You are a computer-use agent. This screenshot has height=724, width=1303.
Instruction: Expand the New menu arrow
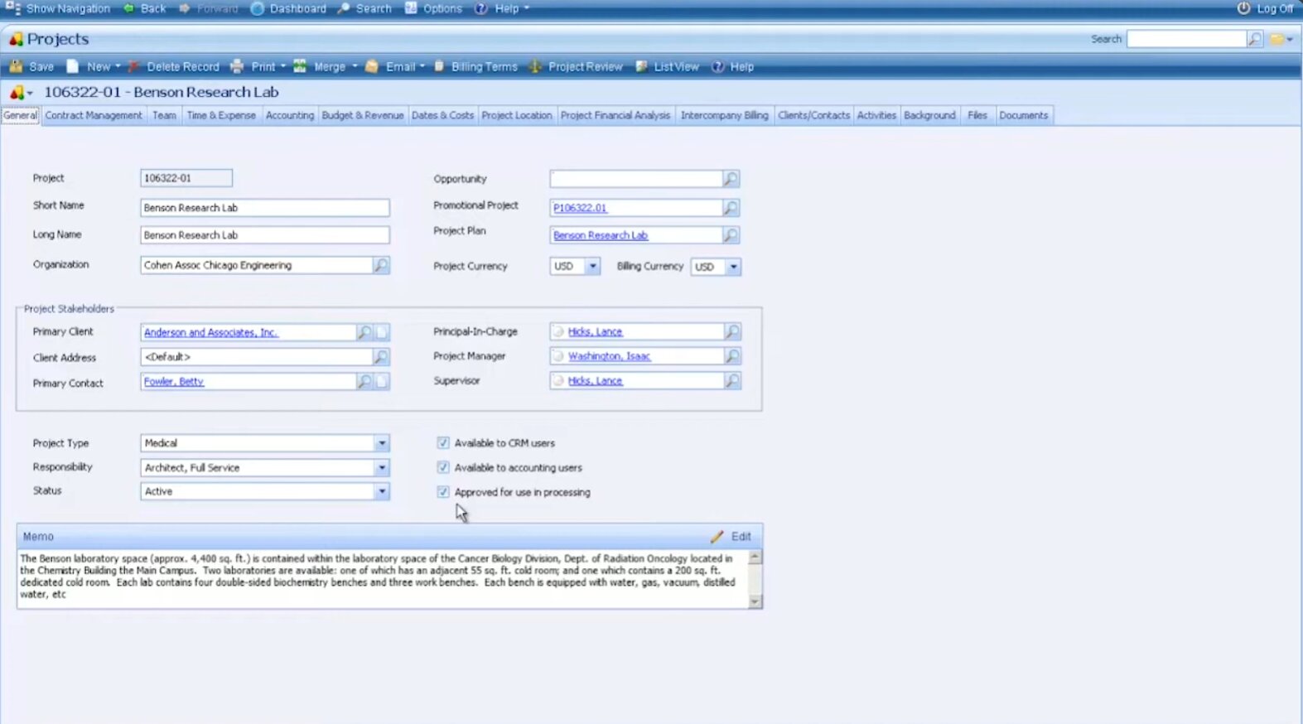tap(118, 66)
